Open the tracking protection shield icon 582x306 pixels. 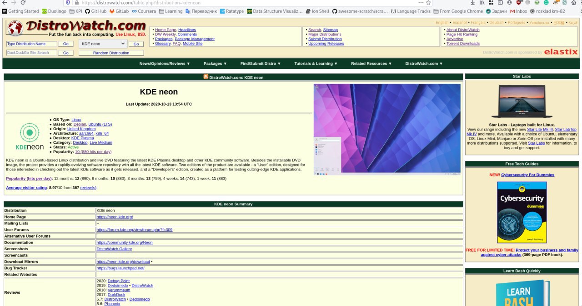pyautogui.click(x=68, y=2)
